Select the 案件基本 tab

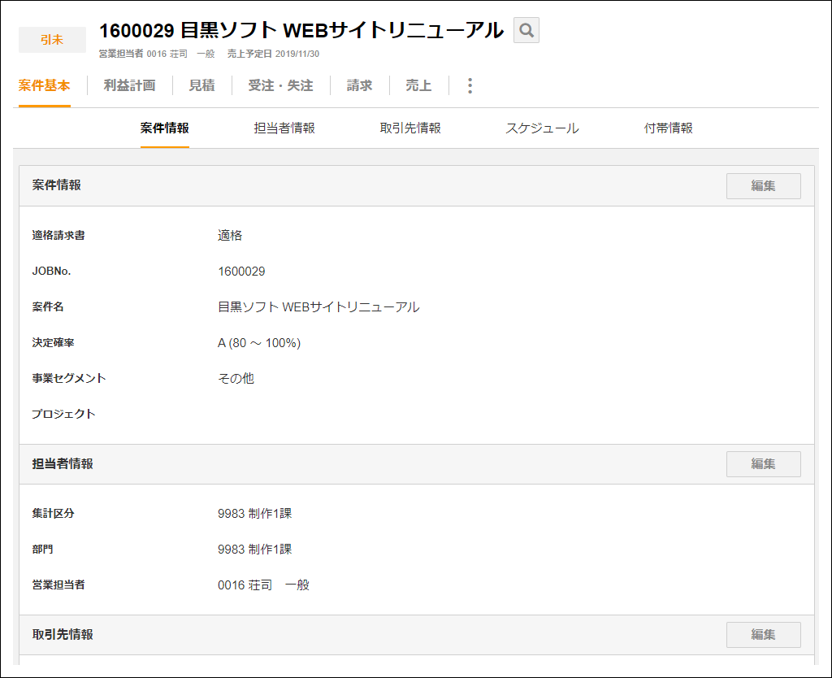44,85
